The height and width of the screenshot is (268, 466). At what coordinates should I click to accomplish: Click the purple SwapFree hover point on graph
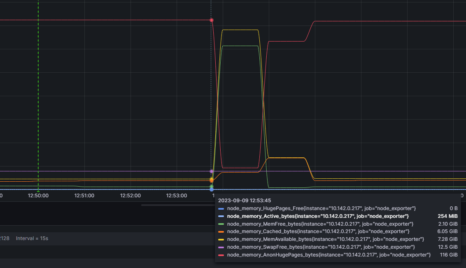pyautogui.click(x=212, y=171)
